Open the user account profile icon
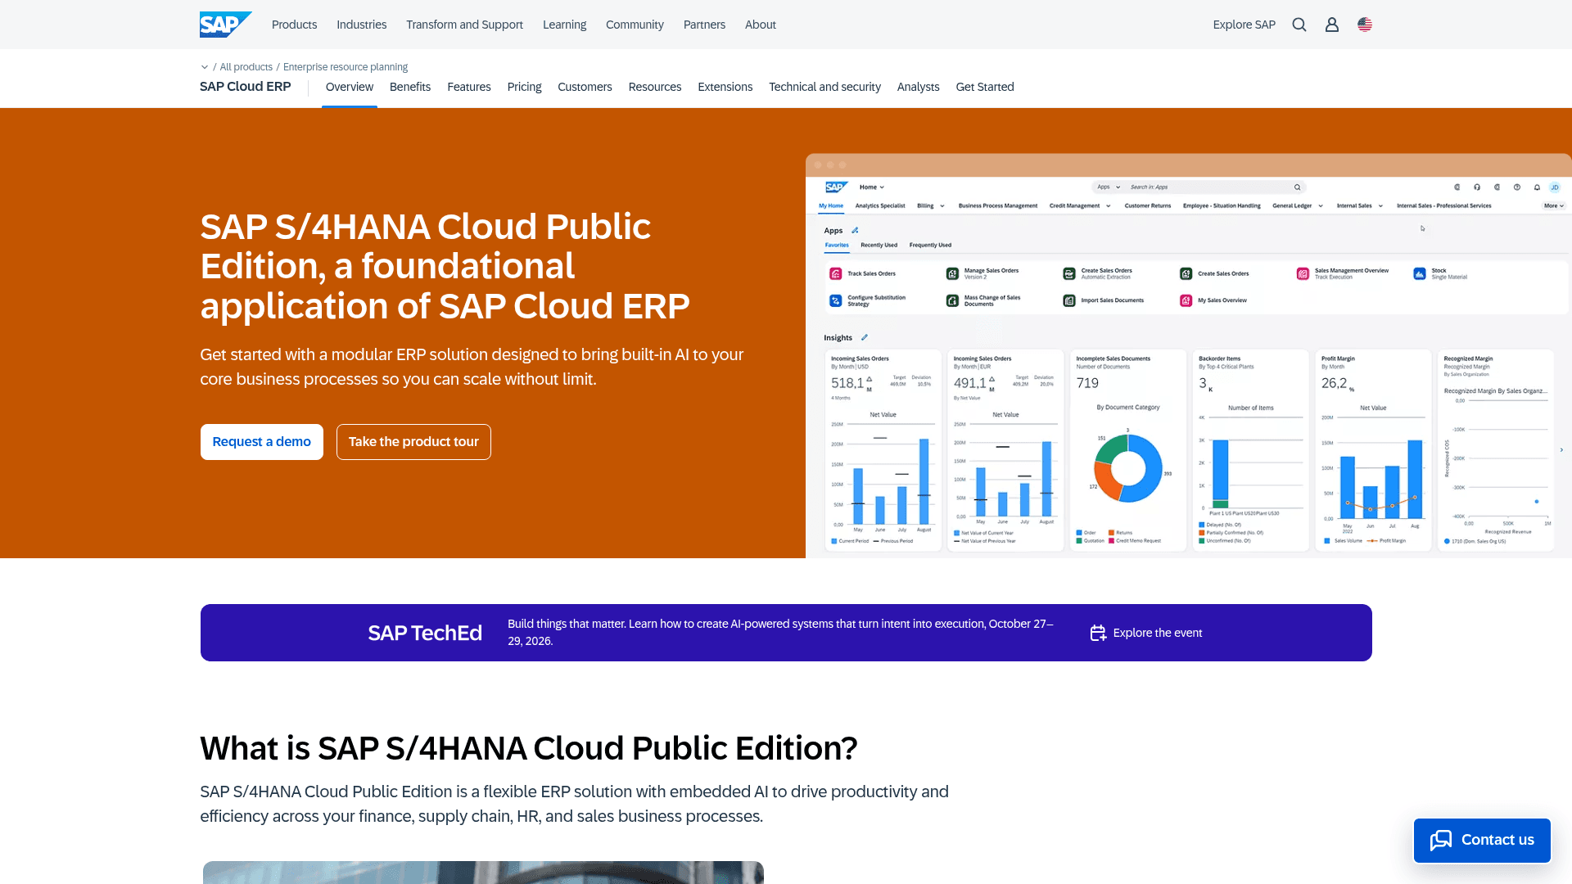The image size is (1572, 884). [x=1332, y=25]
